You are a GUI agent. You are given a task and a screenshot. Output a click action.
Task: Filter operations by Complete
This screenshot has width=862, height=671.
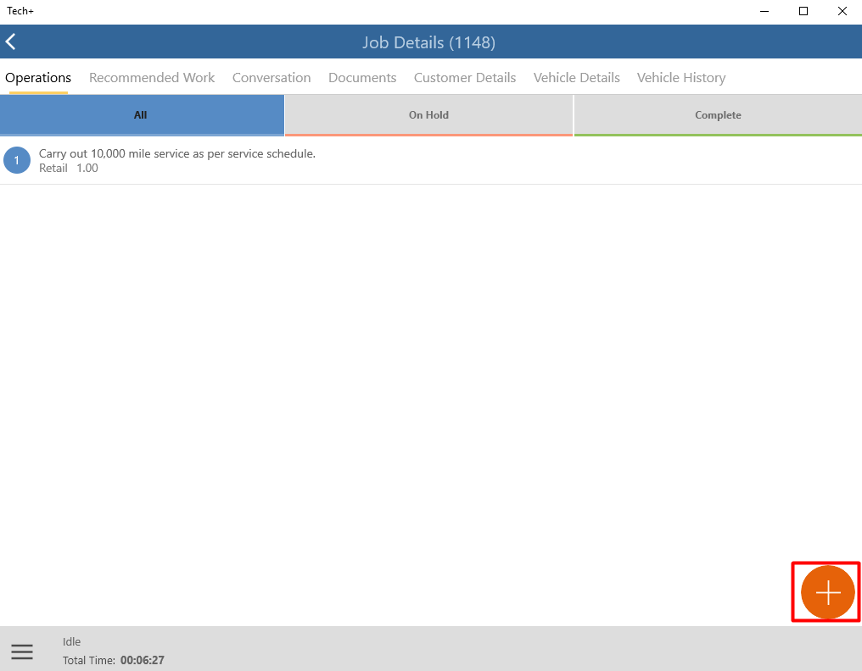(x=718, y=115)
